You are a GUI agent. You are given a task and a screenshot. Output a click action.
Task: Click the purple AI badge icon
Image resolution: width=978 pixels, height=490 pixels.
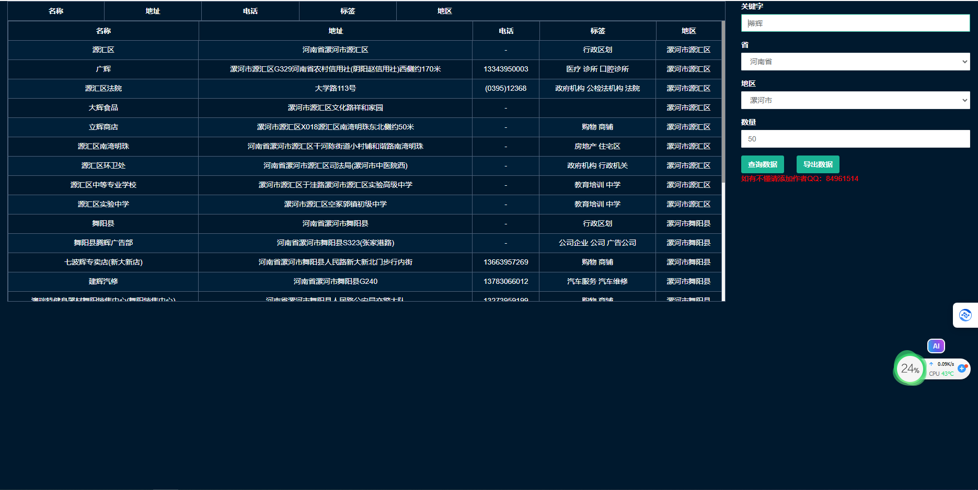936,346
